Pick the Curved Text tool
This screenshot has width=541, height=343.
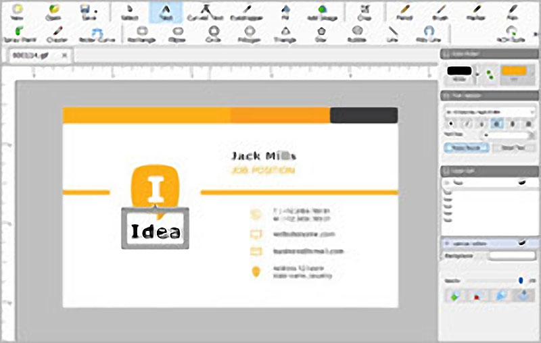coord(206,12)
